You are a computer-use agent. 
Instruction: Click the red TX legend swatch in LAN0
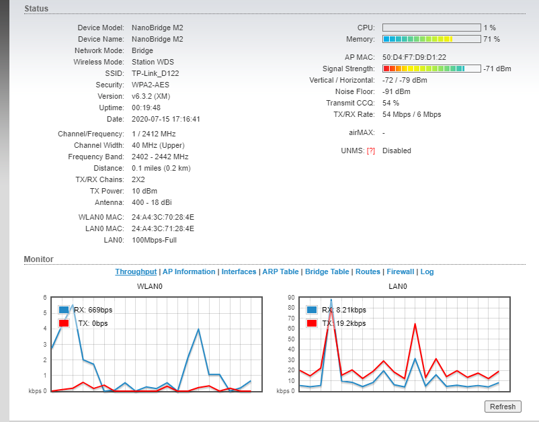(x=312, y=323)
